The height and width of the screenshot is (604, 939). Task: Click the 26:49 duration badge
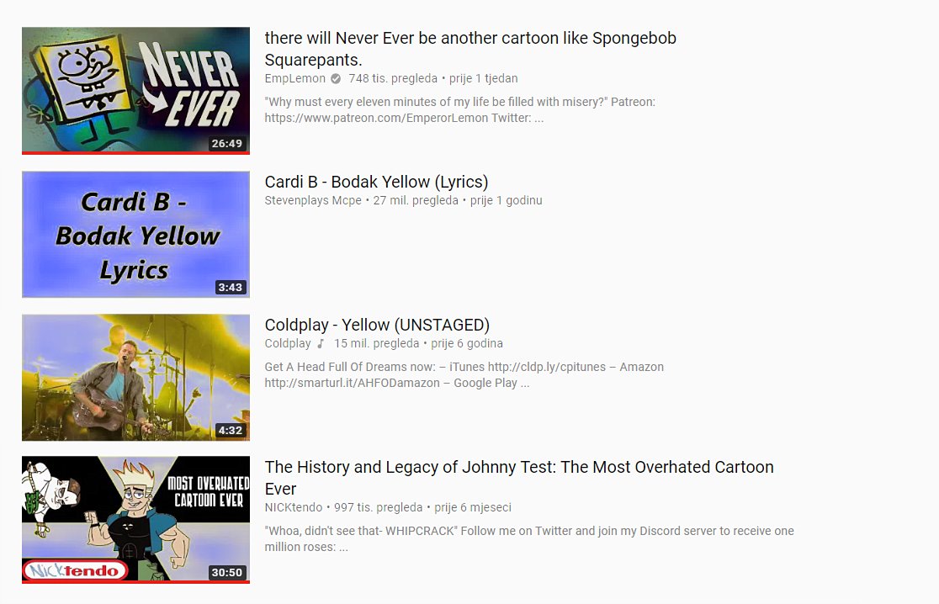[227, 143]
